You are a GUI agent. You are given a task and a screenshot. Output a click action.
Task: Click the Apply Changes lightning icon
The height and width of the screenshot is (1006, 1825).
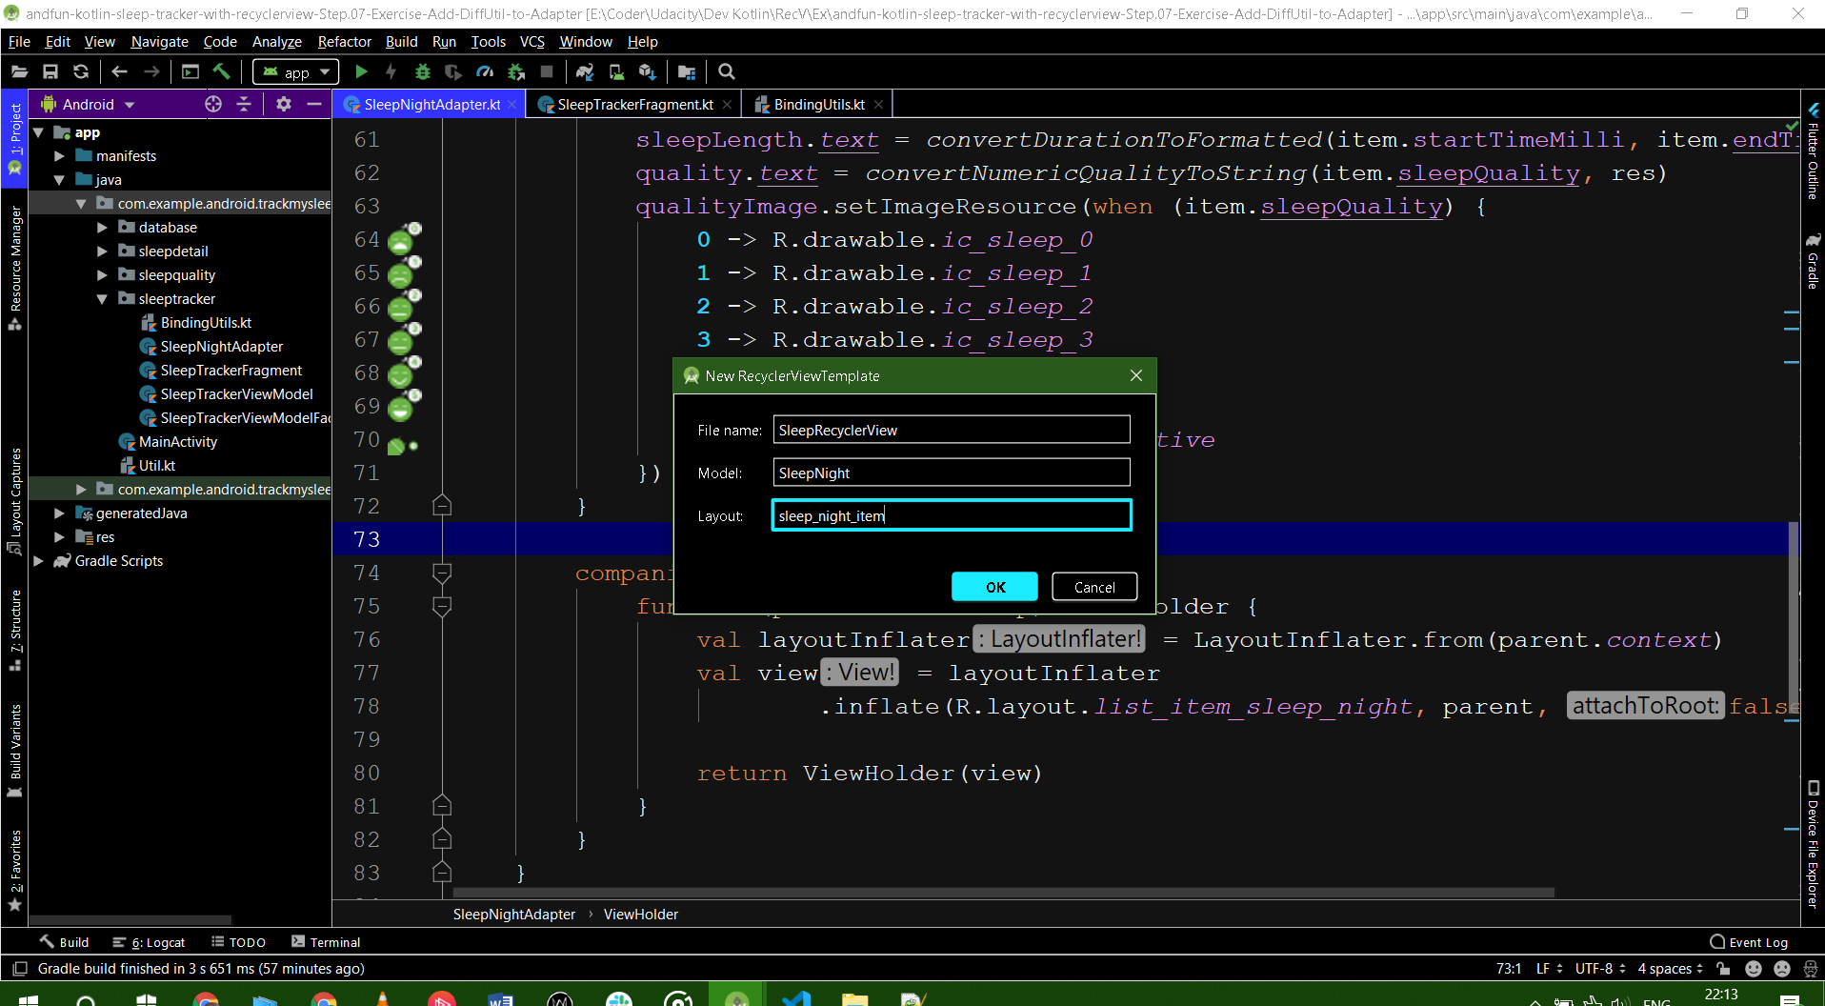pyautogui.click(x=391, y=71)
